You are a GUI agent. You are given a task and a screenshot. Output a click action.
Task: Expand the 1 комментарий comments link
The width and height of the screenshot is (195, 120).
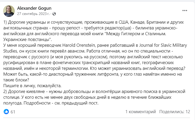click(140, 112)
